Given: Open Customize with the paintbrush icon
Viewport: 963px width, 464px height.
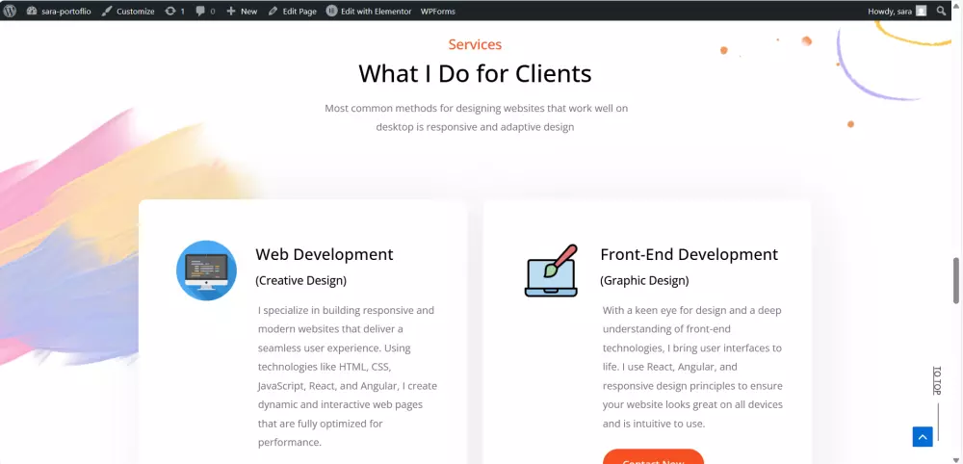Looking at the screenshot, I should coord(107,11).
